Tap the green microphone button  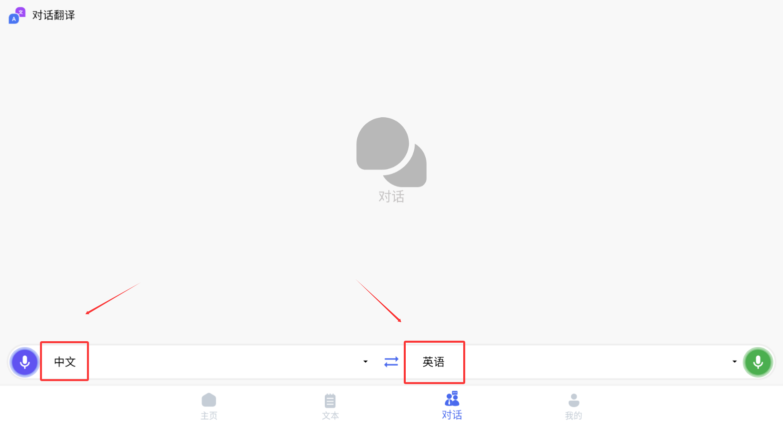click(758, 362)
